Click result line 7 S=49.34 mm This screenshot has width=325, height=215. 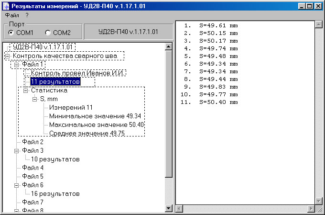tap(211, 71)
